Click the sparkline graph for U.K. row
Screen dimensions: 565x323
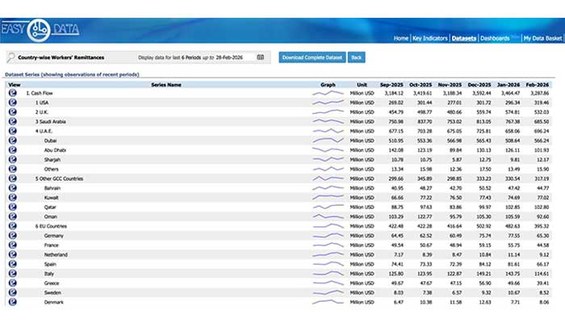[x=328, y=111]
